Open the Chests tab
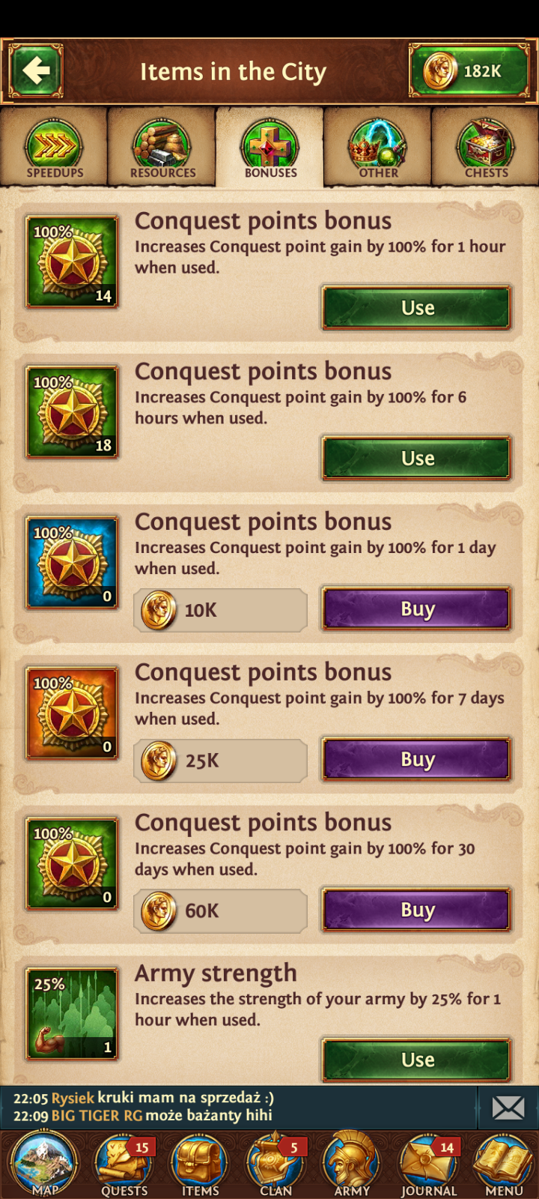539x1199 pixels. click(x=486, y=148)
